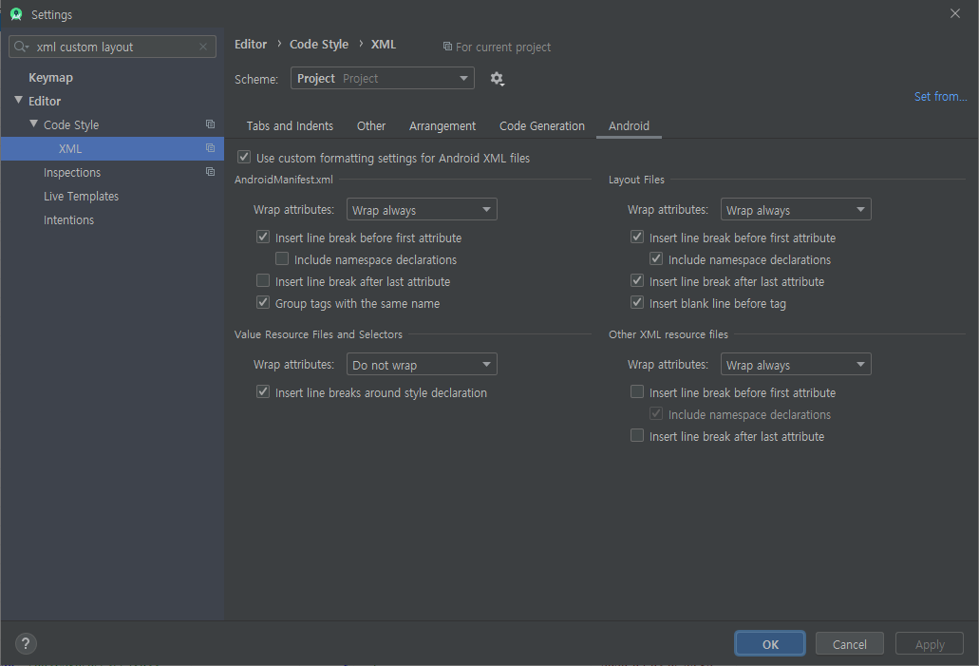
Task: Open the Scheme Project dropdown
Action: pos(382,78)
